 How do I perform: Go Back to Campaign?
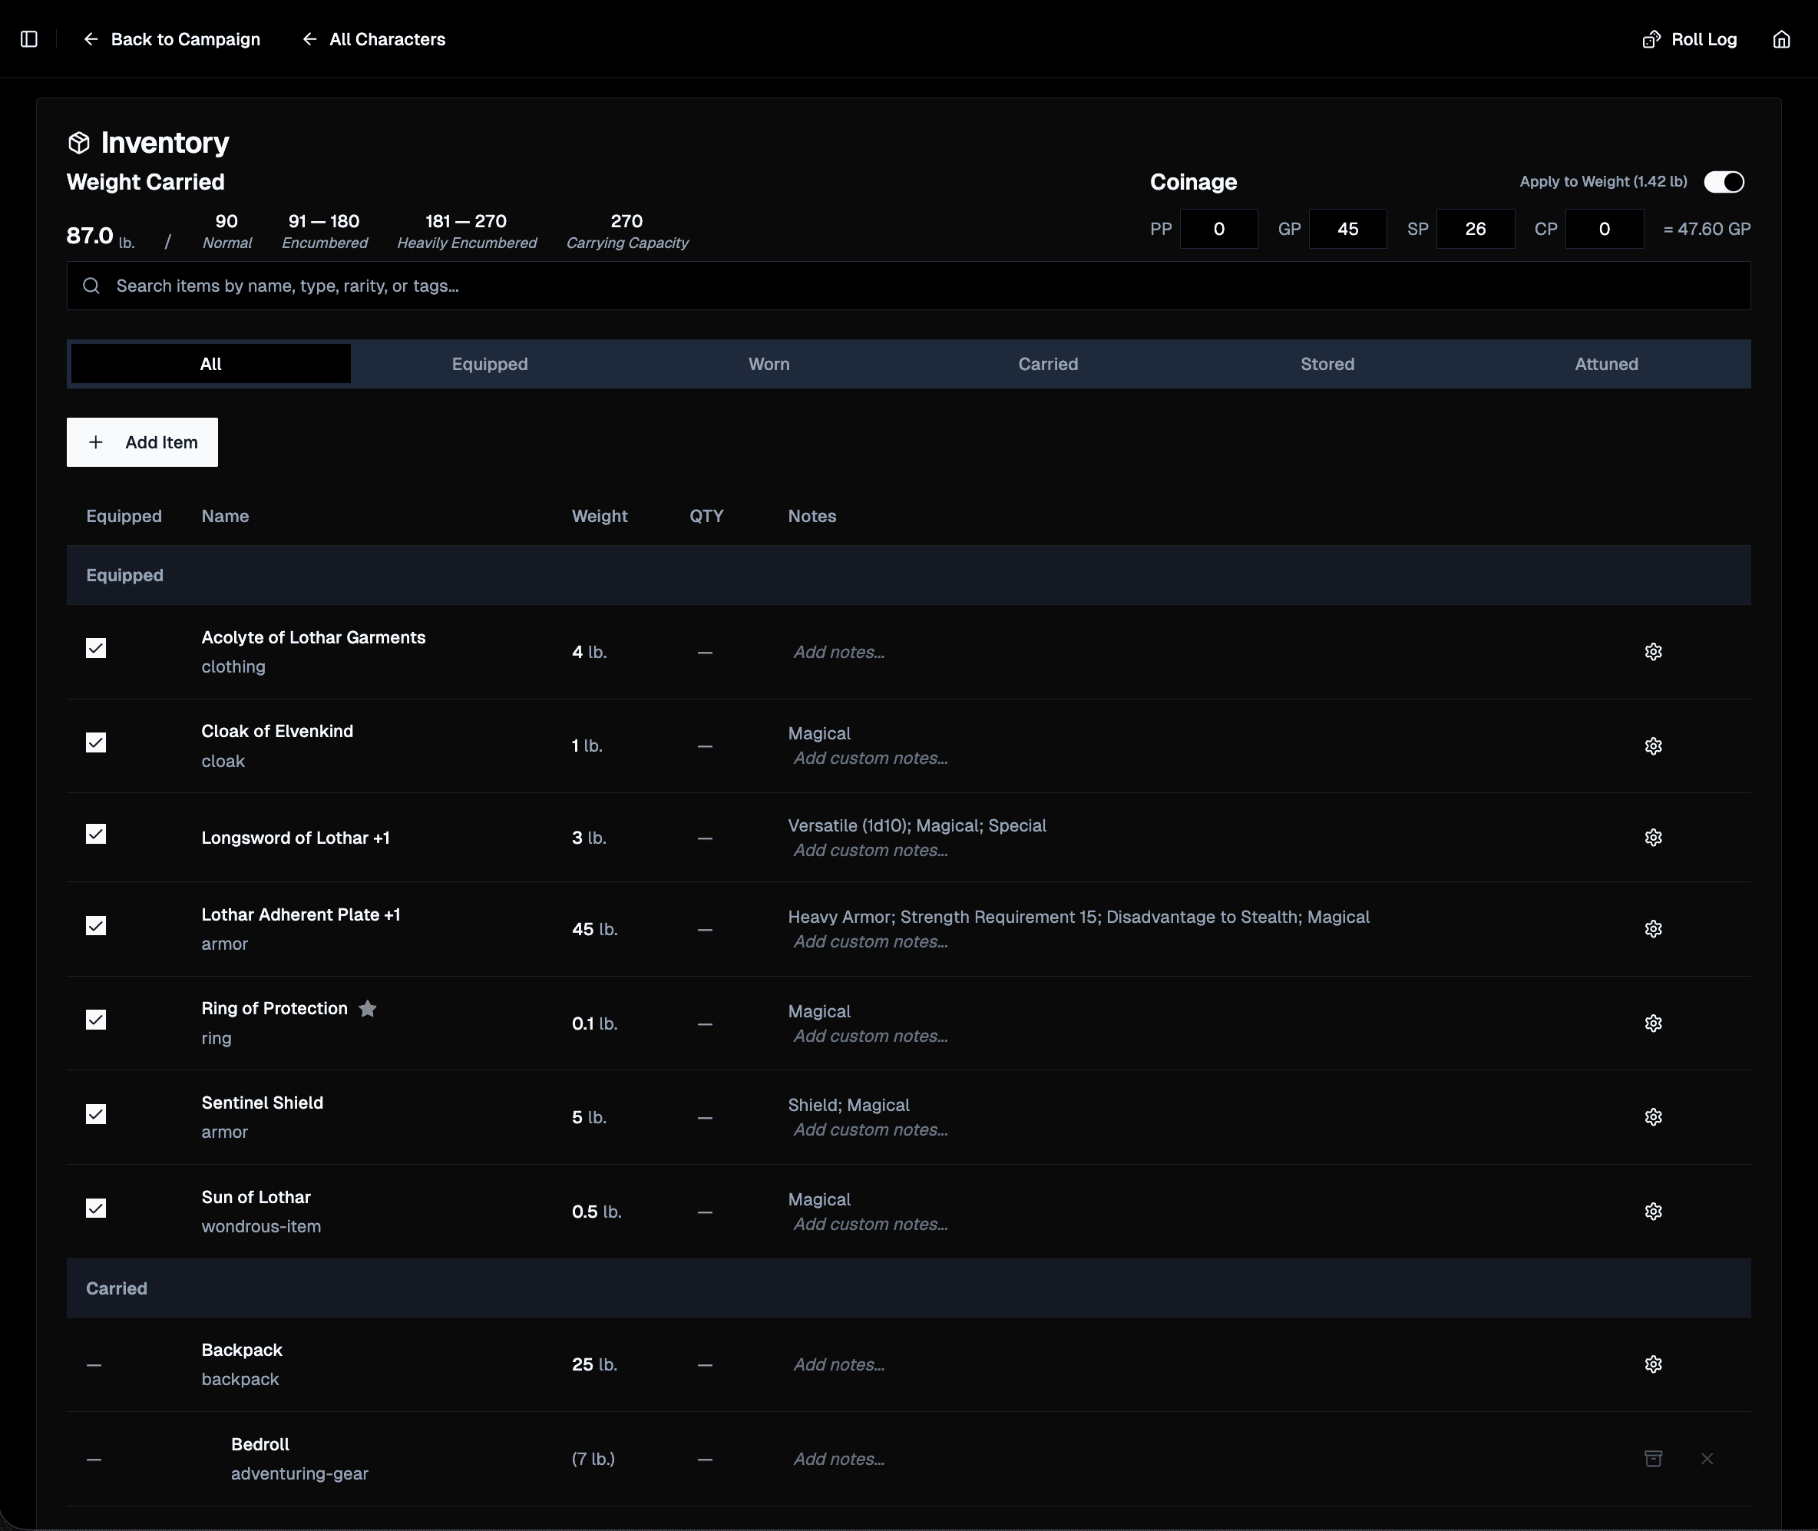172,39
